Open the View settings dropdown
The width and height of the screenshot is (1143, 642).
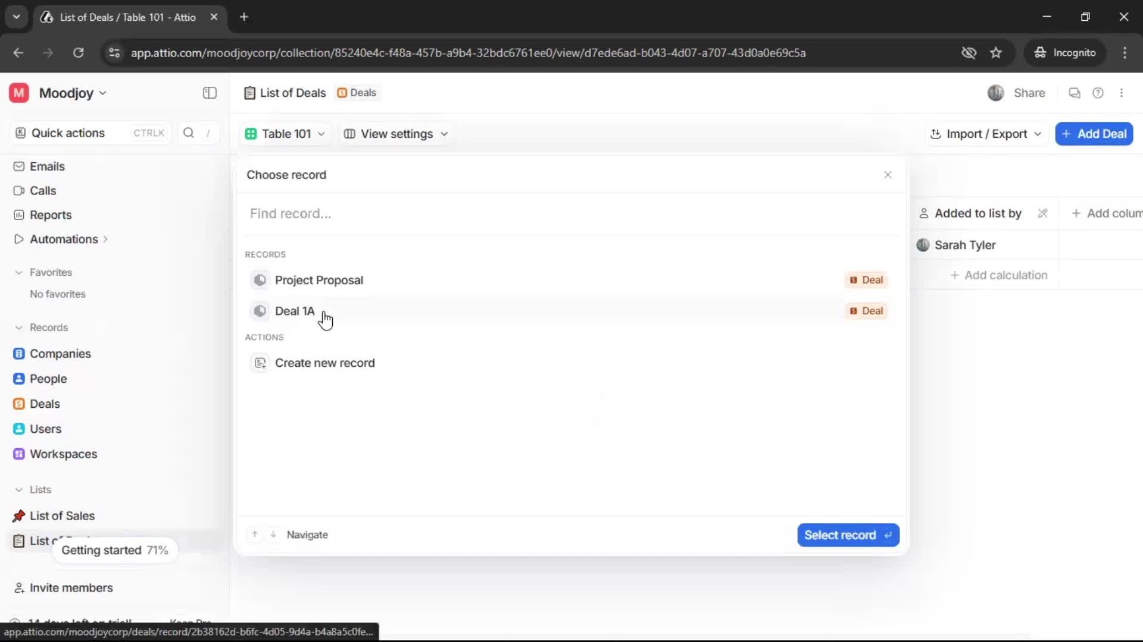[x=395, y=134]
